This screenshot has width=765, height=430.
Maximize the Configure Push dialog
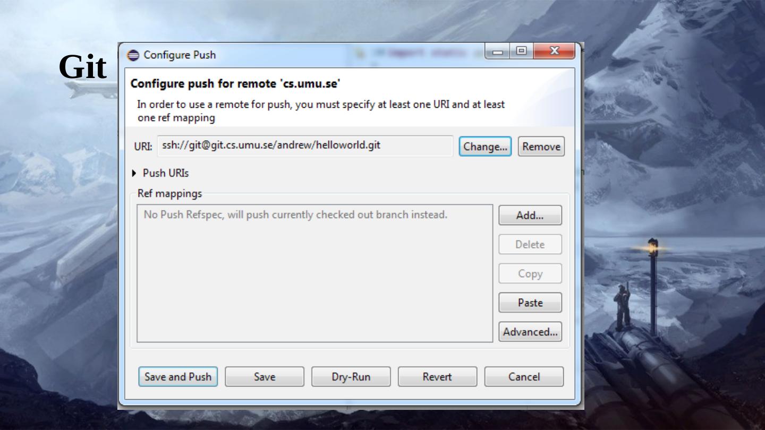(x=521, y=51)
